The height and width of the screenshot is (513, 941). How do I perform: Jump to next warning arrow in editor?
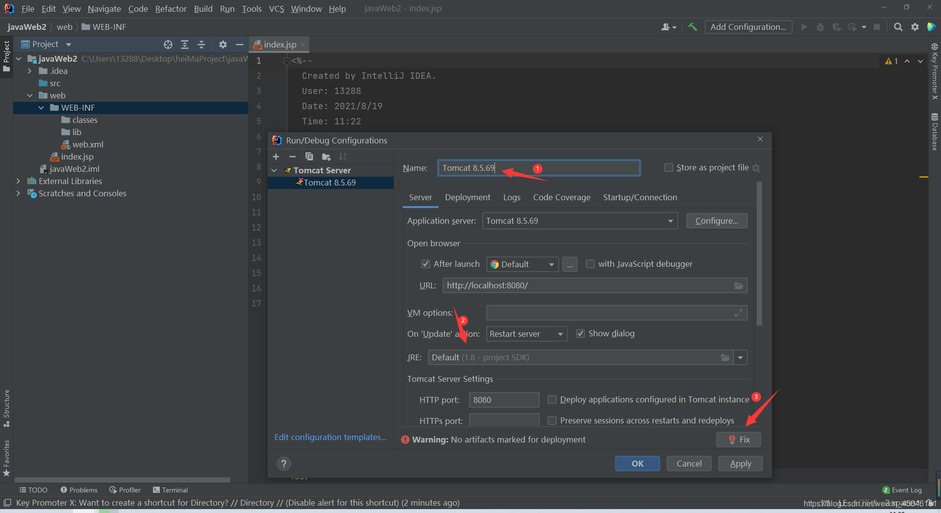pyautogui.click(x=920, y=61)
